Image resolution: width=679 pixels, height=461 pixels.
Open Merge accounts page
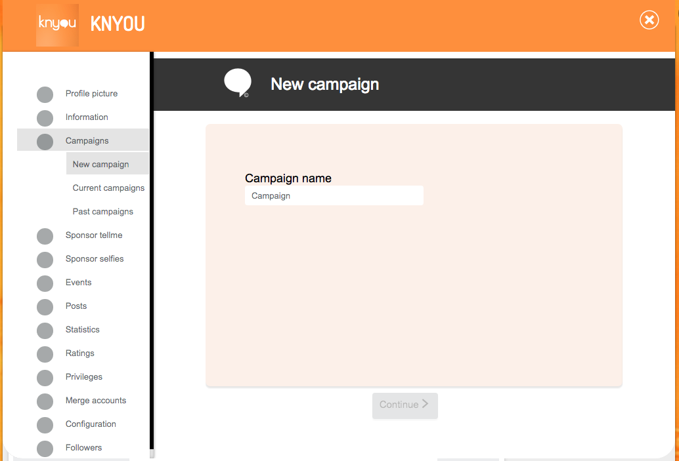coord(96,401)
